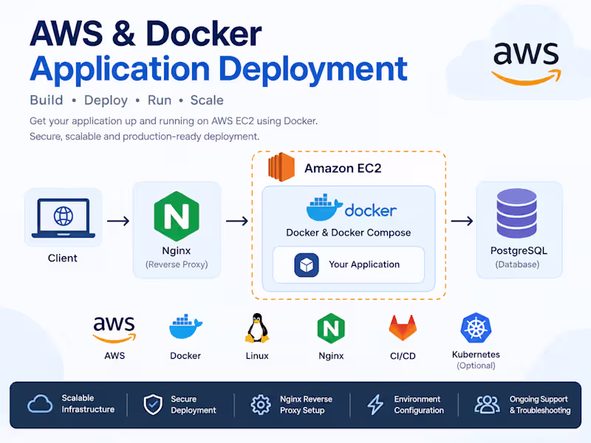Screen dimensions: 591x443
Task: Click the blue cube Your Application icon
Action: point(307,265)
